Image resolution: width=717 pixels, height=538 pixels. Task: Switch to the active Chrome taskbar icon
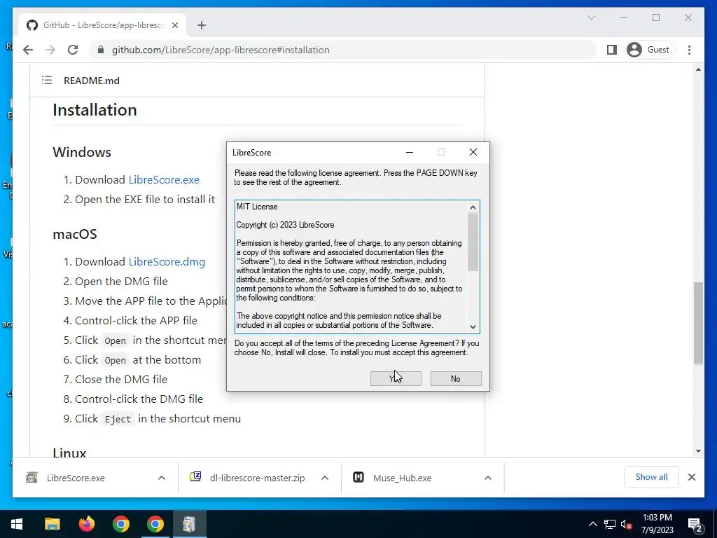(x=155, y=524)
